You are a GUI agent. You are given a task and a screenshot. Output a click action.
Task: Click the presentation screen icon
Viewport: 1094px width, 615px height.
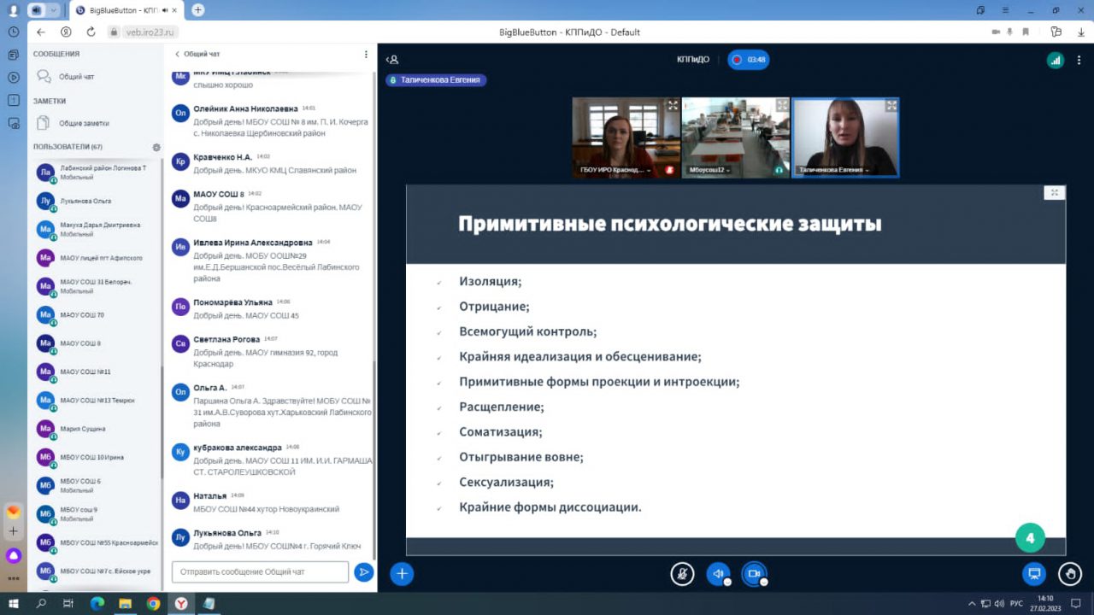1033,574
